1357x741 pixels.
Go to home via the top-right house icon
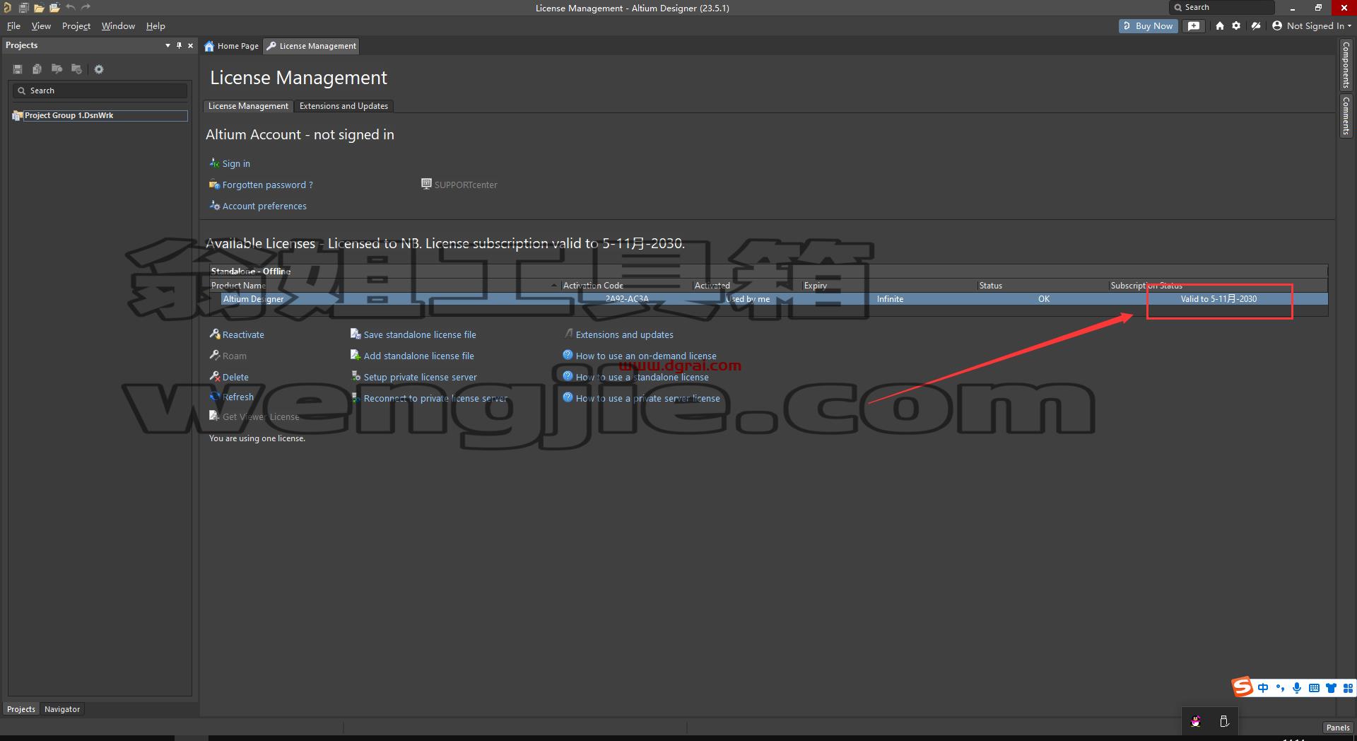pos(1220,25)
